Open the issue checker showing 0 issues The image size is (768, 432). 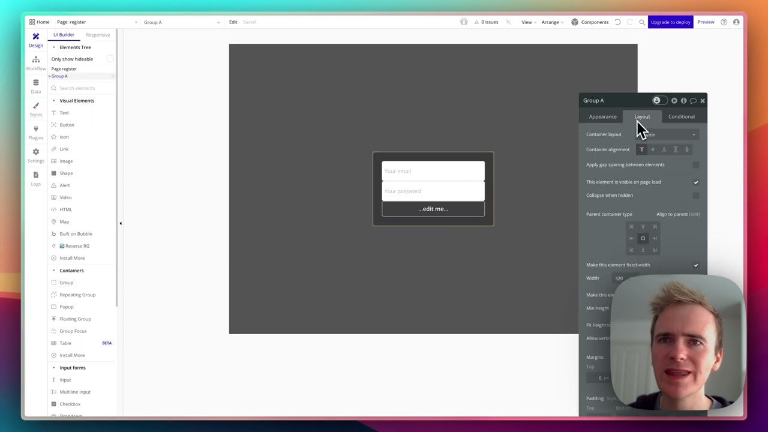tap(485, 22)
